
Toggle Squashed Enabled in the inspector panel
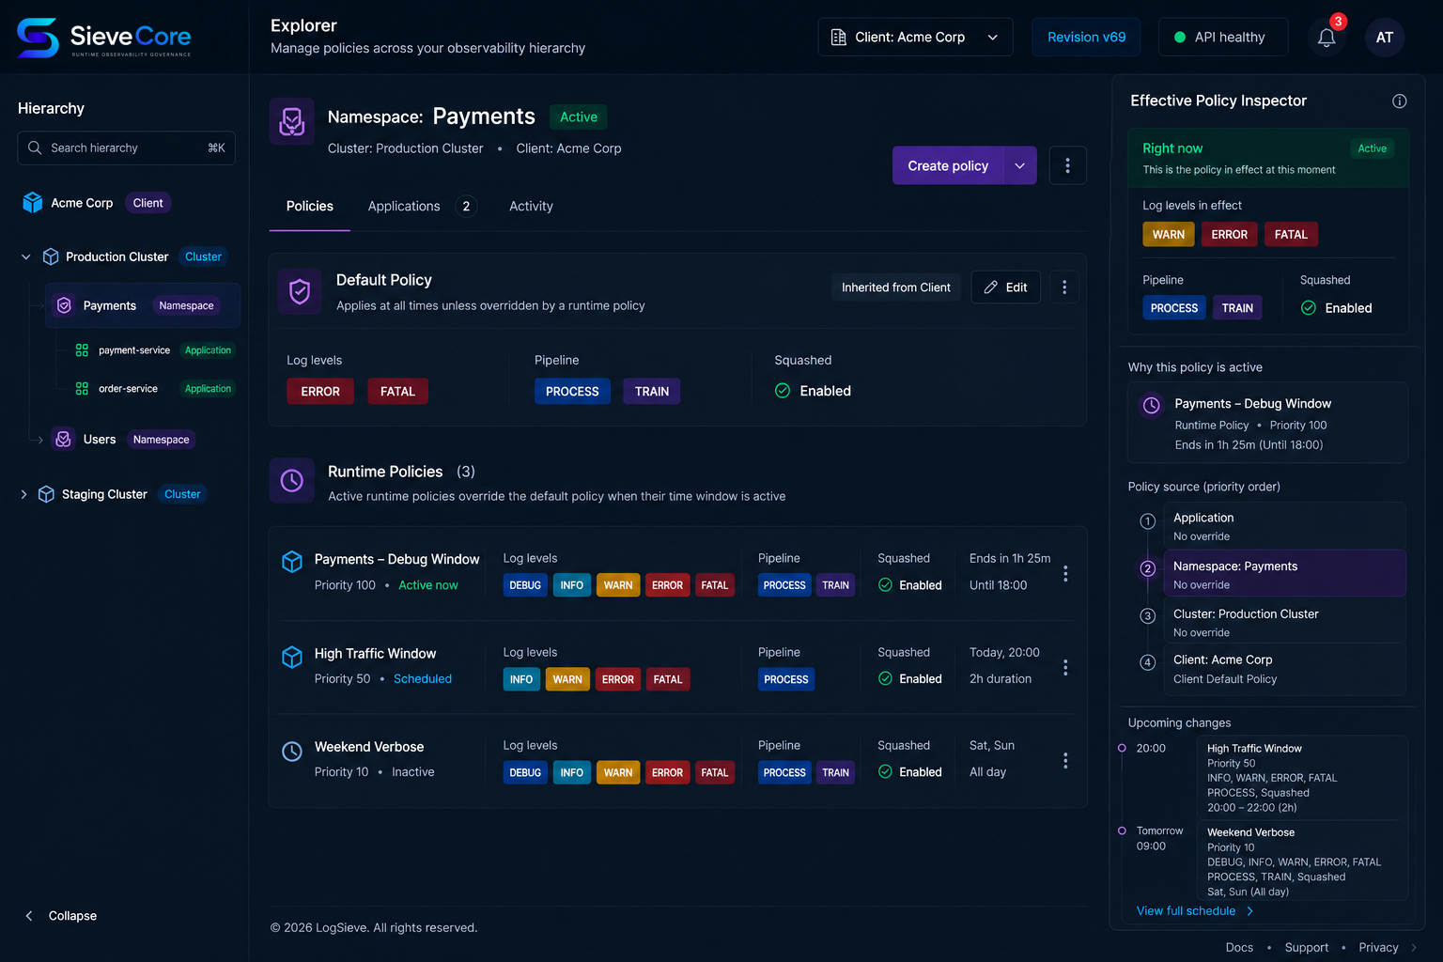[x=1309, y=307]
